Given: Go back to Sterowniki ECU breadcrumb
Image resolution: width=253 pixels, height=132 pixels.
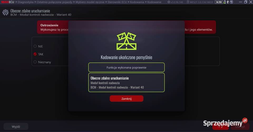Looking at the screenshot, I should [x=117, y=2].
